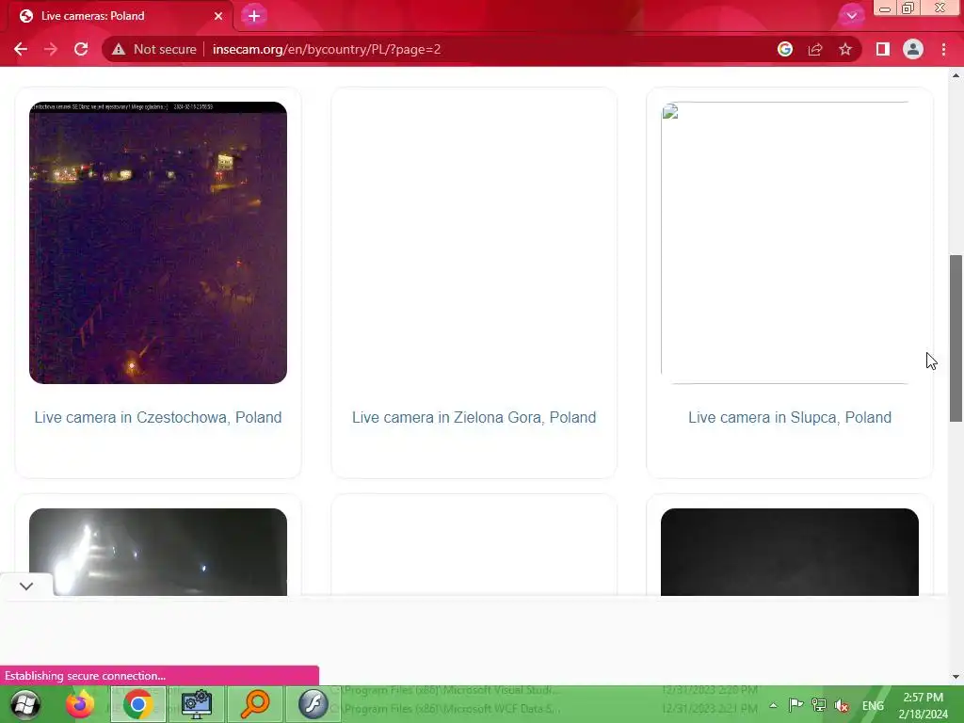Open the Windows Start menu
Viewport: 964px width, 723px height.
pyautogui.click(x=25, y=704)
